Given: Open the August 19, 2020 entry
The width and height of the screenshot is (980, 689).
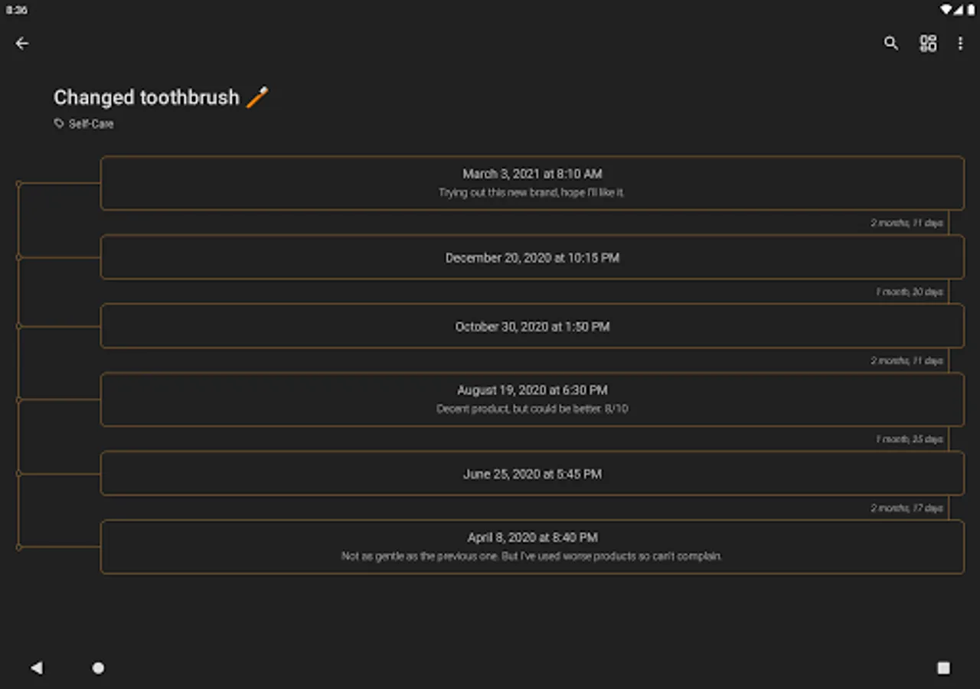Looking at the screenshot, I should pyautogui.click(x=532, y=399).
